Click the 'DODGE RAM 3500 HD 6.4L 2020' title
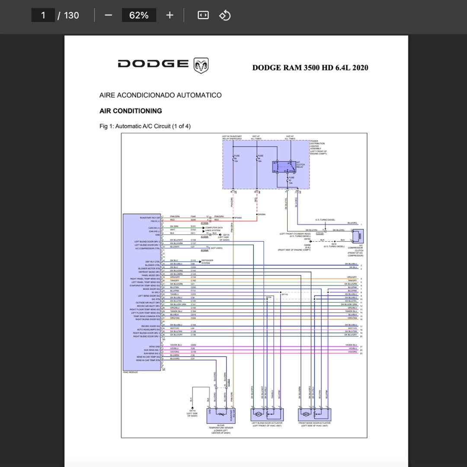The height and width of the screenshot is (467, 467). [310, 67]
